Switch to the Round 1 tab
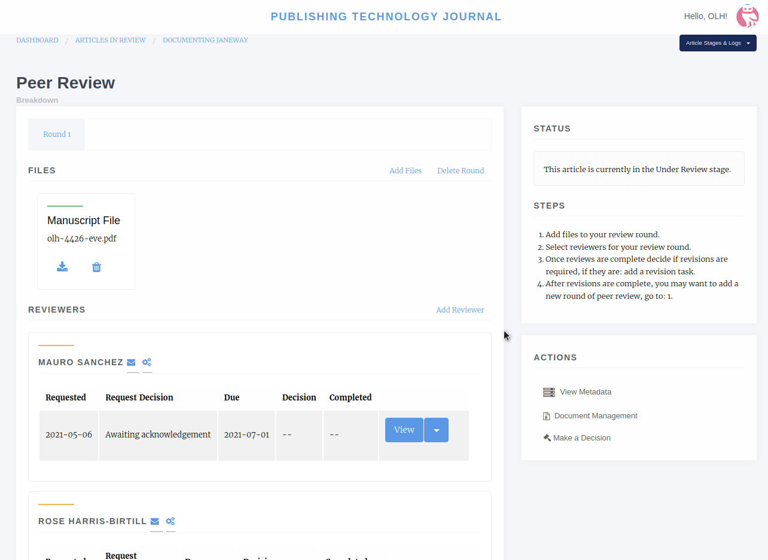This screenshot has height=560, width=768. click(57, 134)
